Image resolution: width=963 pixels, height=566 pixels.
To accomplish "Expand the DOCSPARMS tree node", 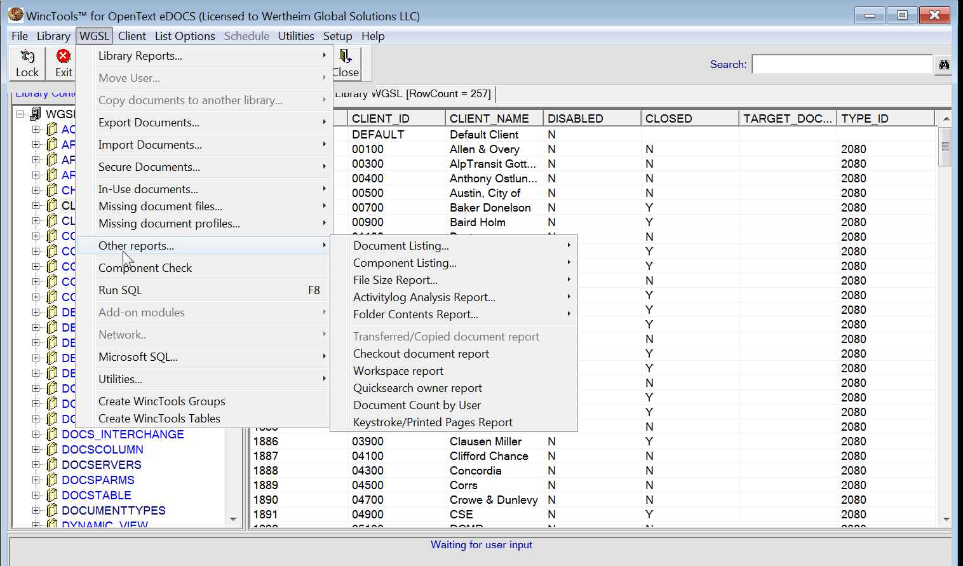I will point(36,480).
